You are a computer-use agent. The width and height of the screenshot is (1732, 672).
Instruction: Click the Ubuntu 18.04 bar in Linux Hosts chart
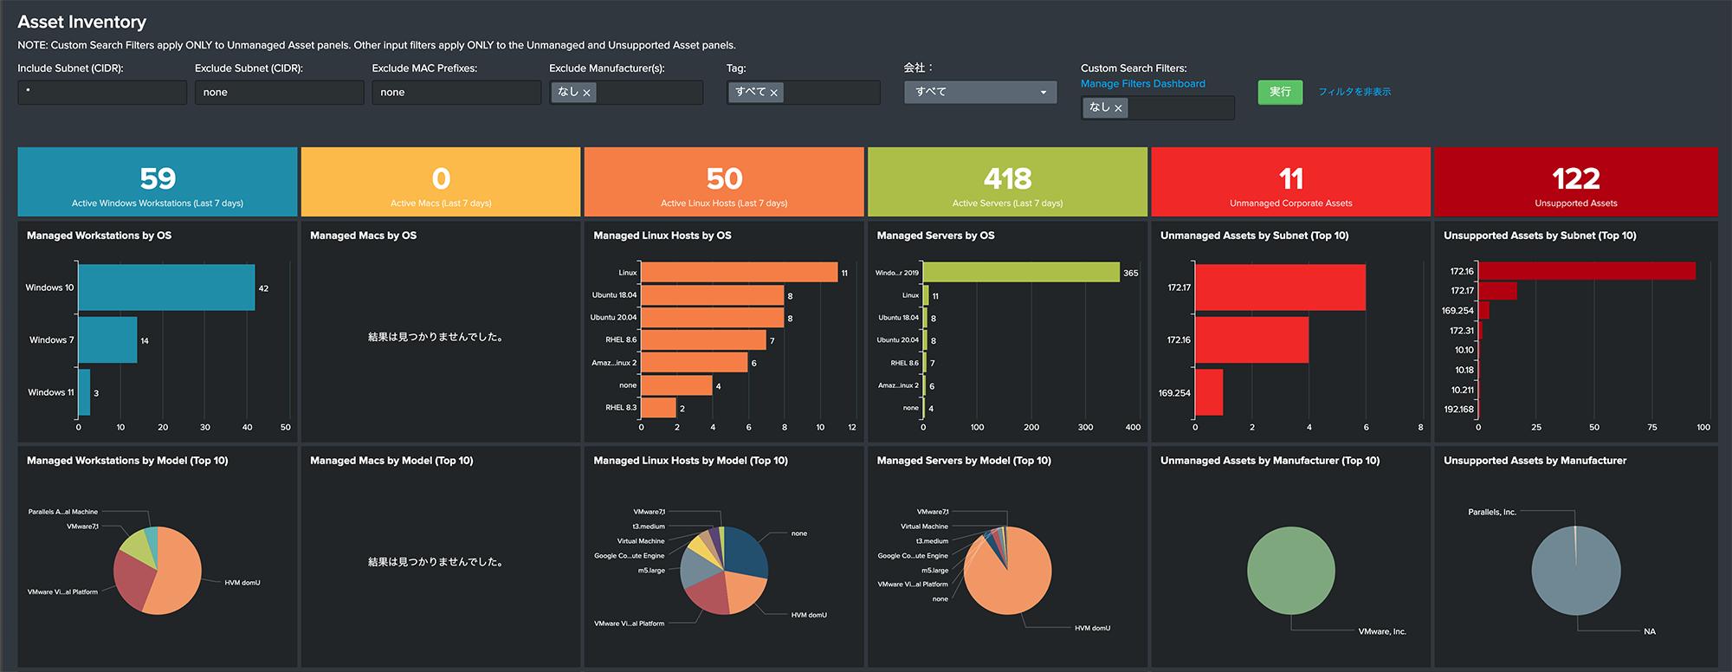point(712,295)
